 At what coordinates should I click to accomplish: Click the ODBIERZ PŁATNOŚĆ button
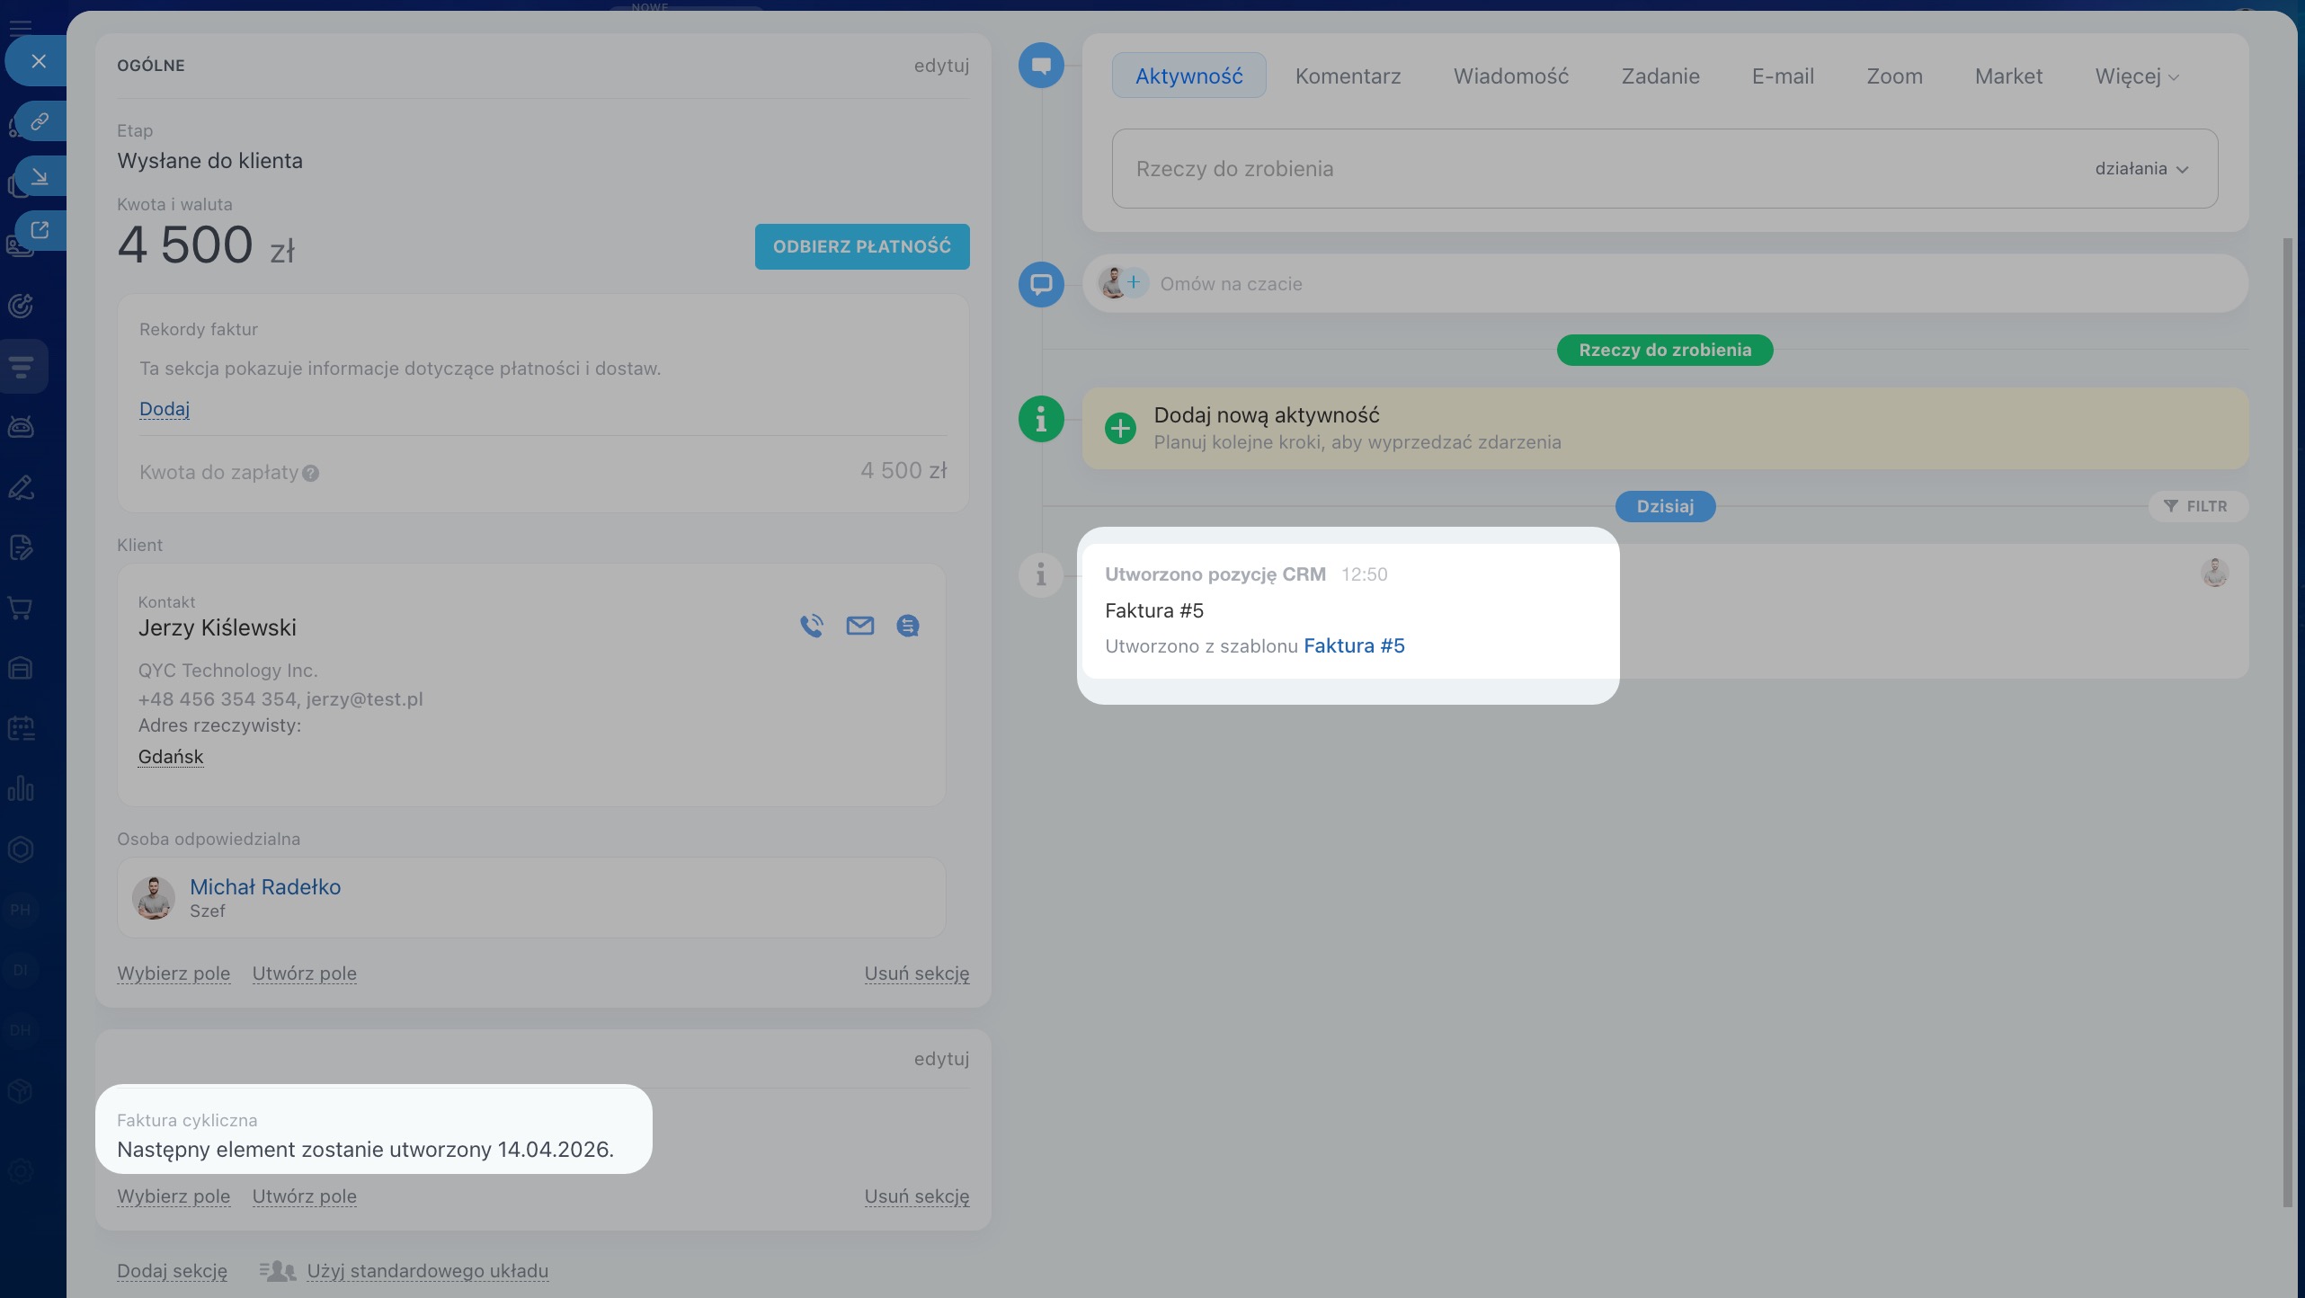[861, 246]
